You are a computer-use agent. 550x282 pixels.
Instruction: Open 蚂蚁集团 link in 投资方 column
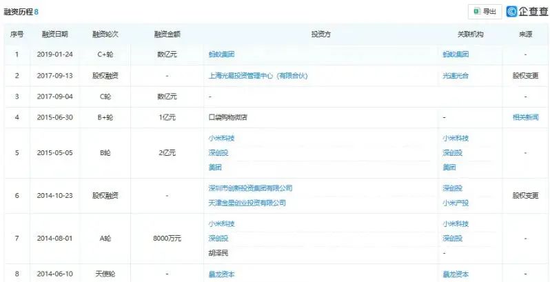click(x=221, y=54)
